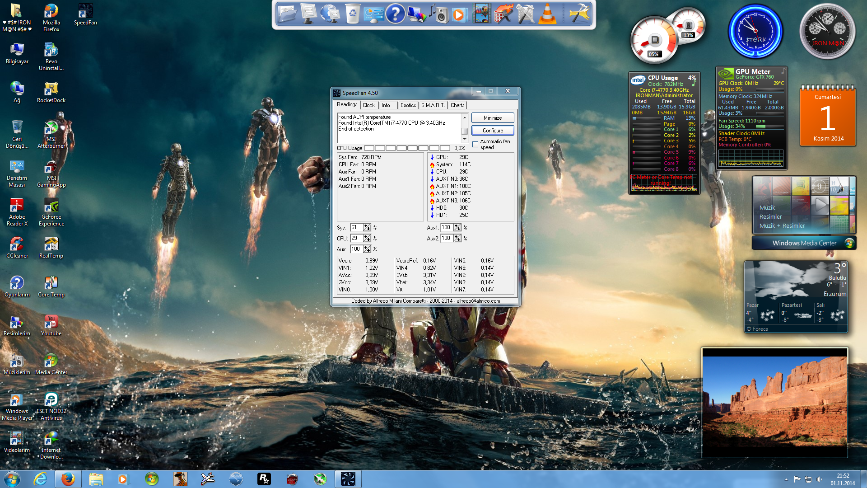Open the SpeedFan desktop shortcut
The height and width of the screenshot is (488, 867).
[x=85, y=14]
